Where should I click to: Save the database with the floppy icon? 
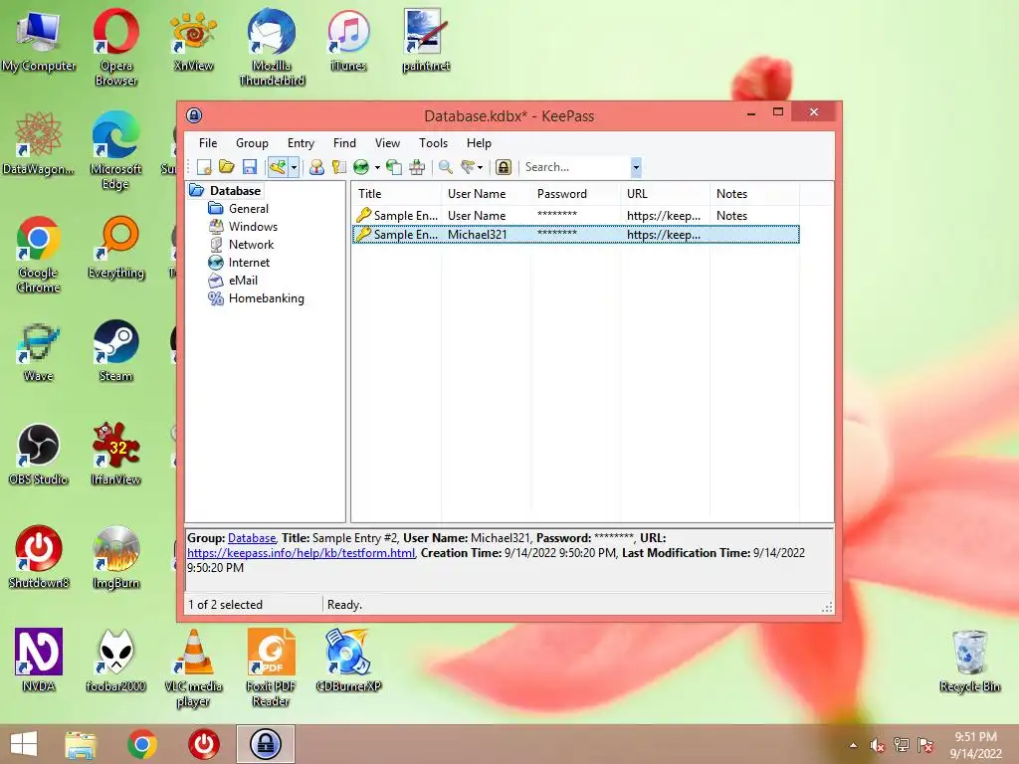point(250,167)
